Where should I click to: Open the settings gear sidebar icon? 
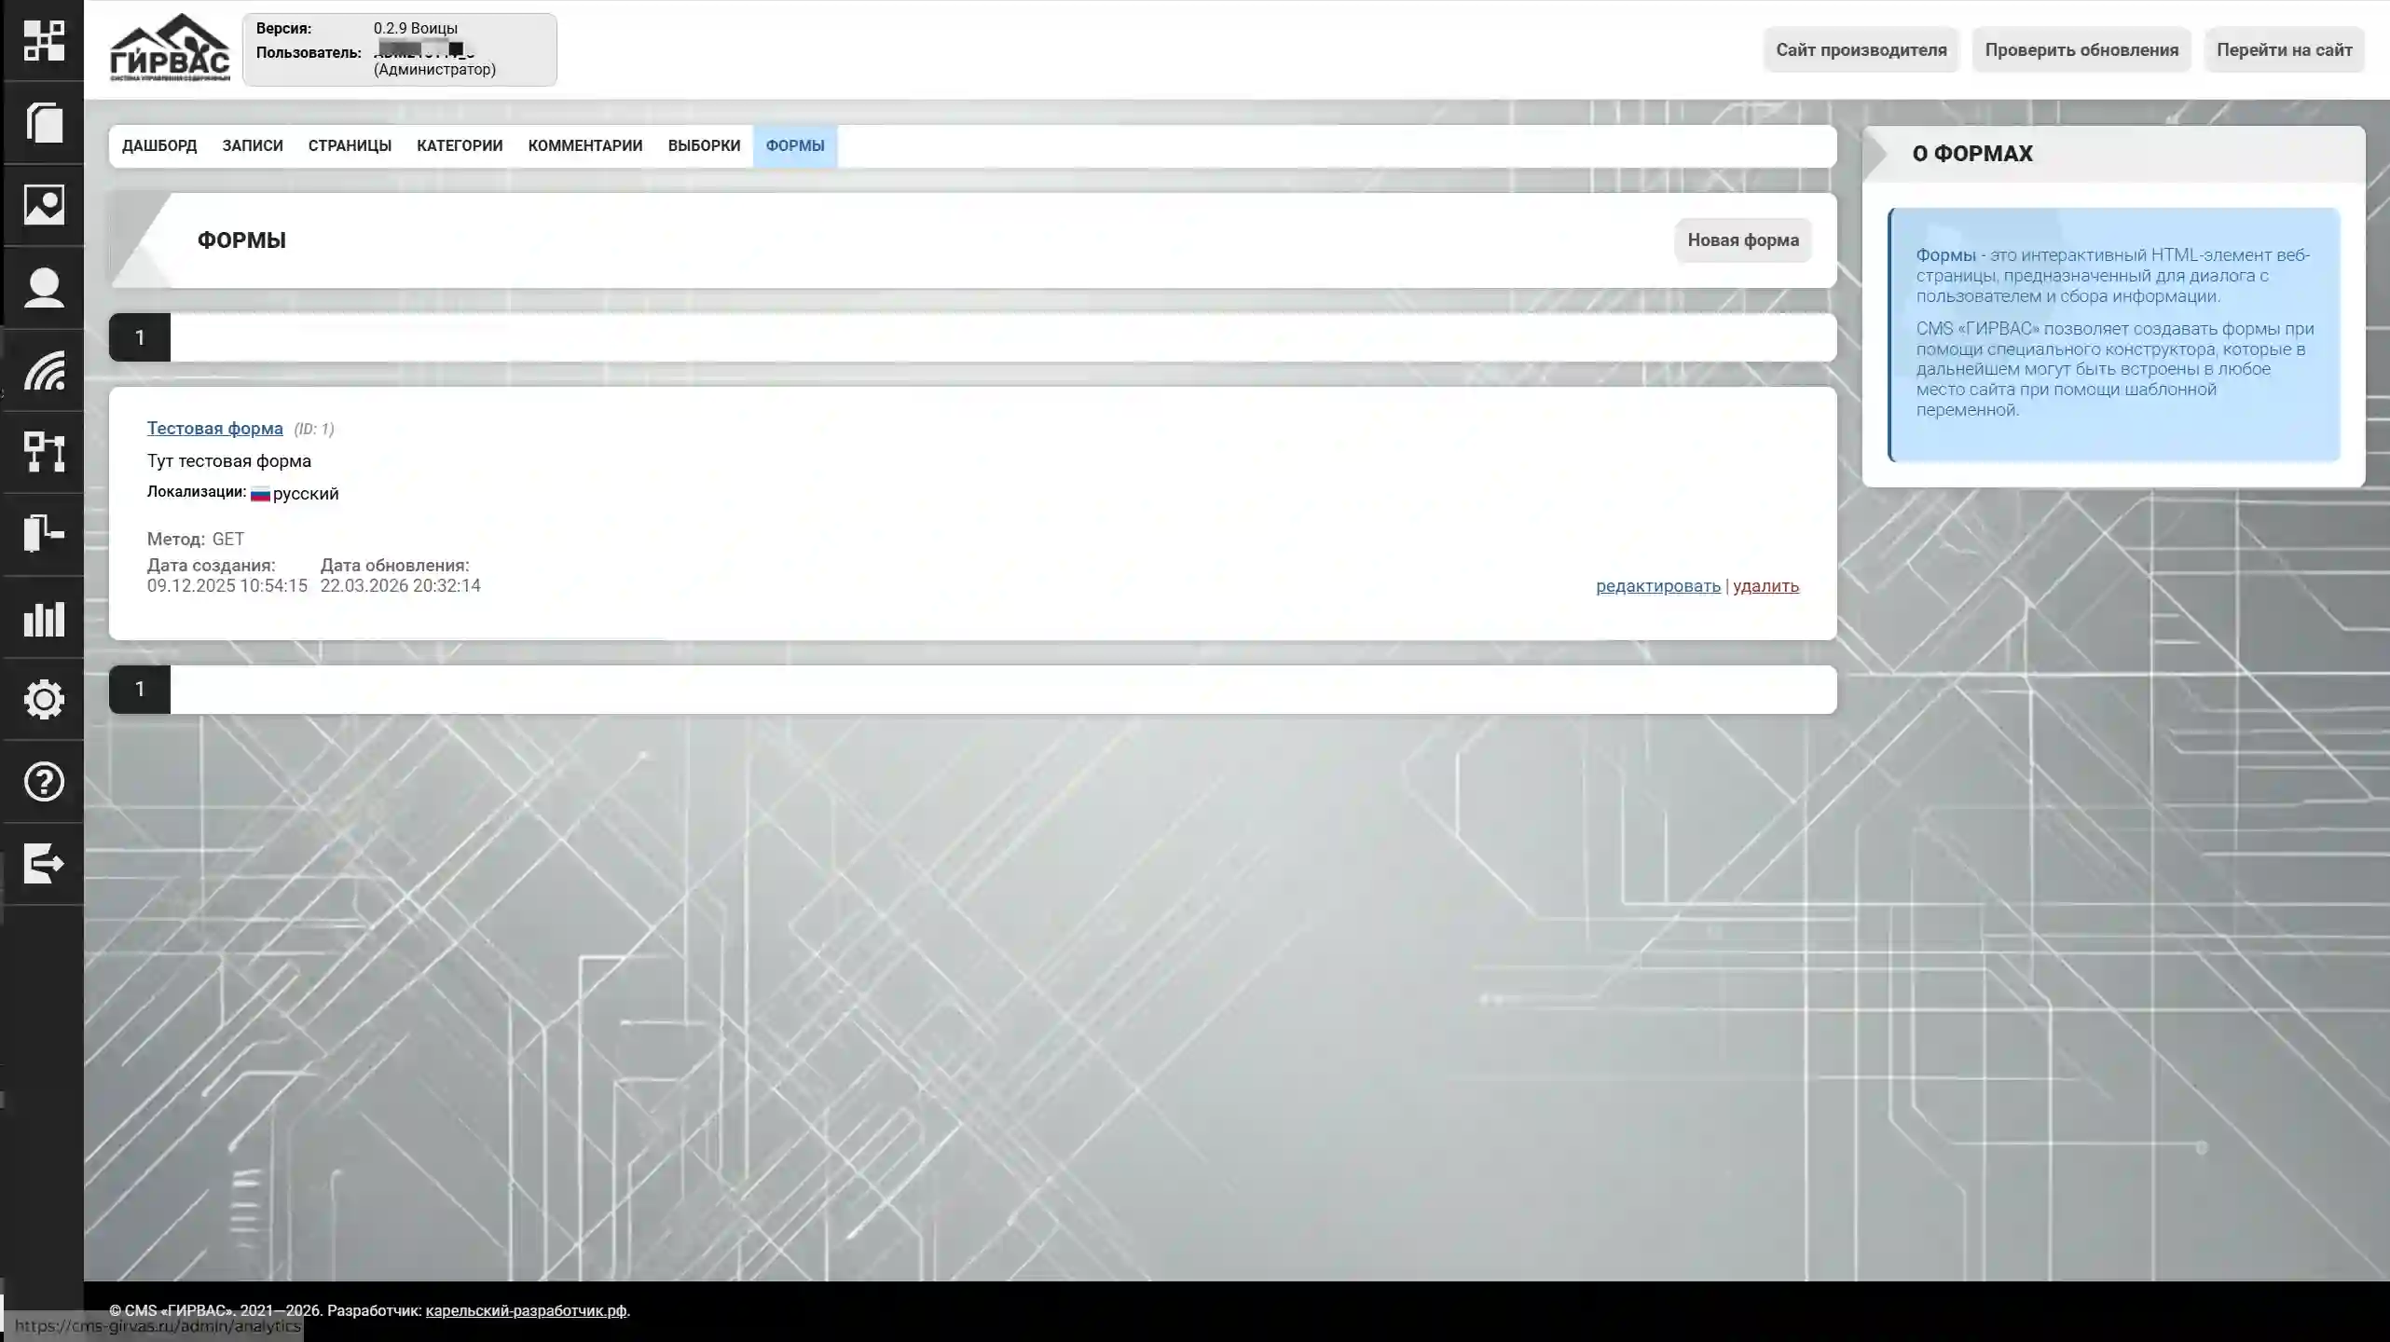point(44,699)
